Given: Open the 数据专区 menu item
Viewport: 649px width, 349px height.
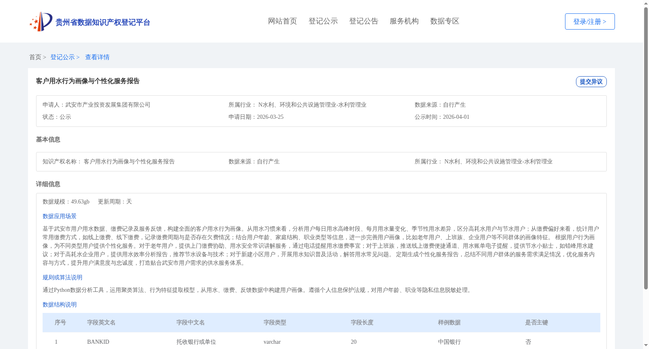Looking at the screenshot, I should point(445,21).
